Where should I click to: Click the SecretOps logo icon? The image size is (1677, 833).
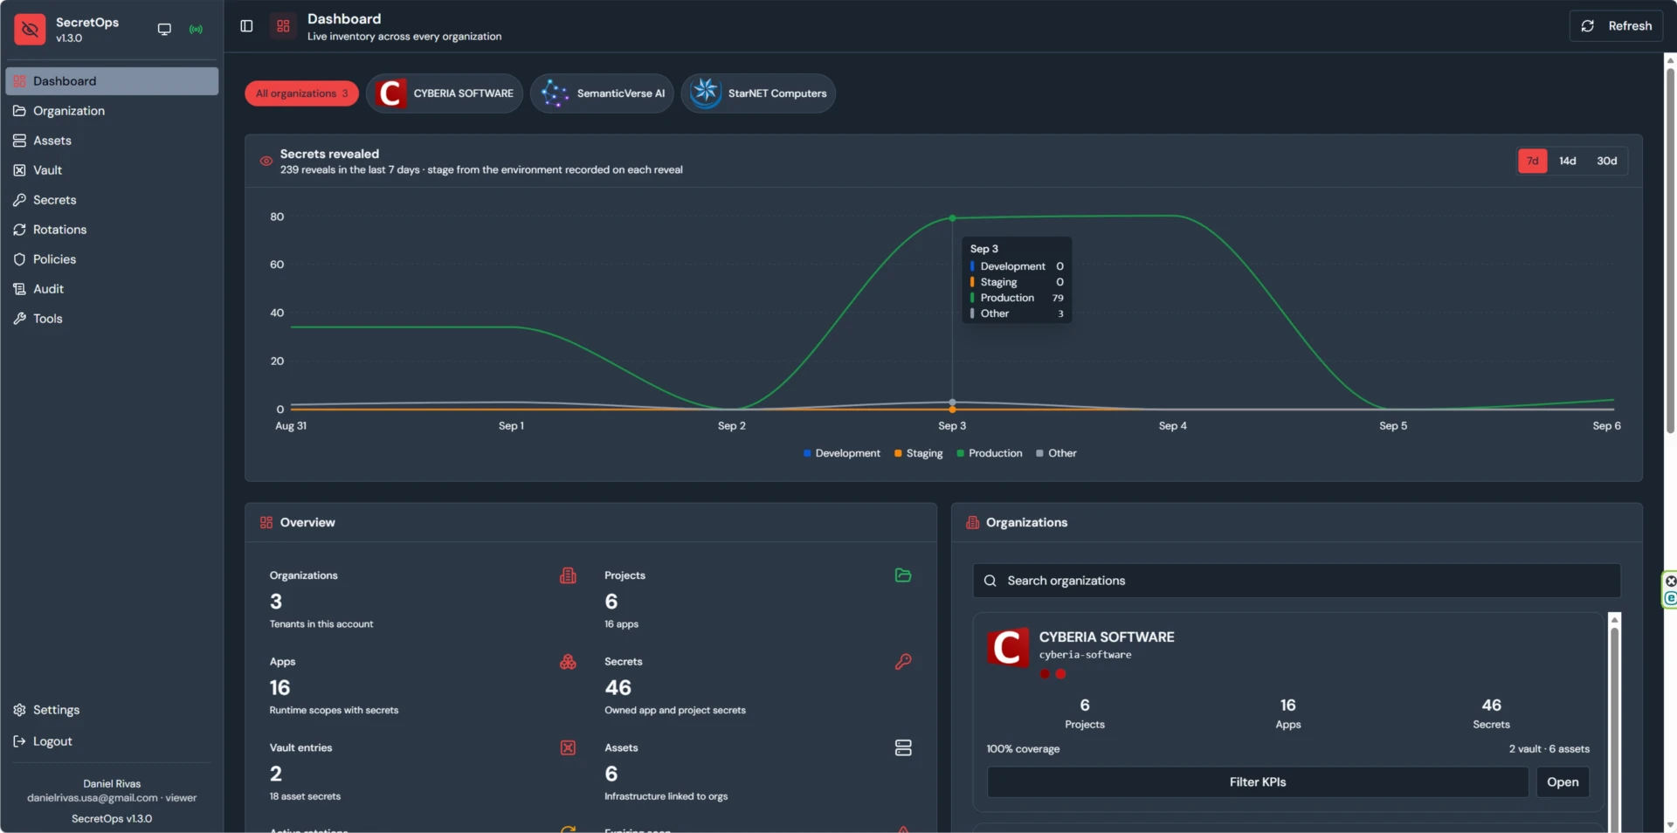click(x=30, y=29)
